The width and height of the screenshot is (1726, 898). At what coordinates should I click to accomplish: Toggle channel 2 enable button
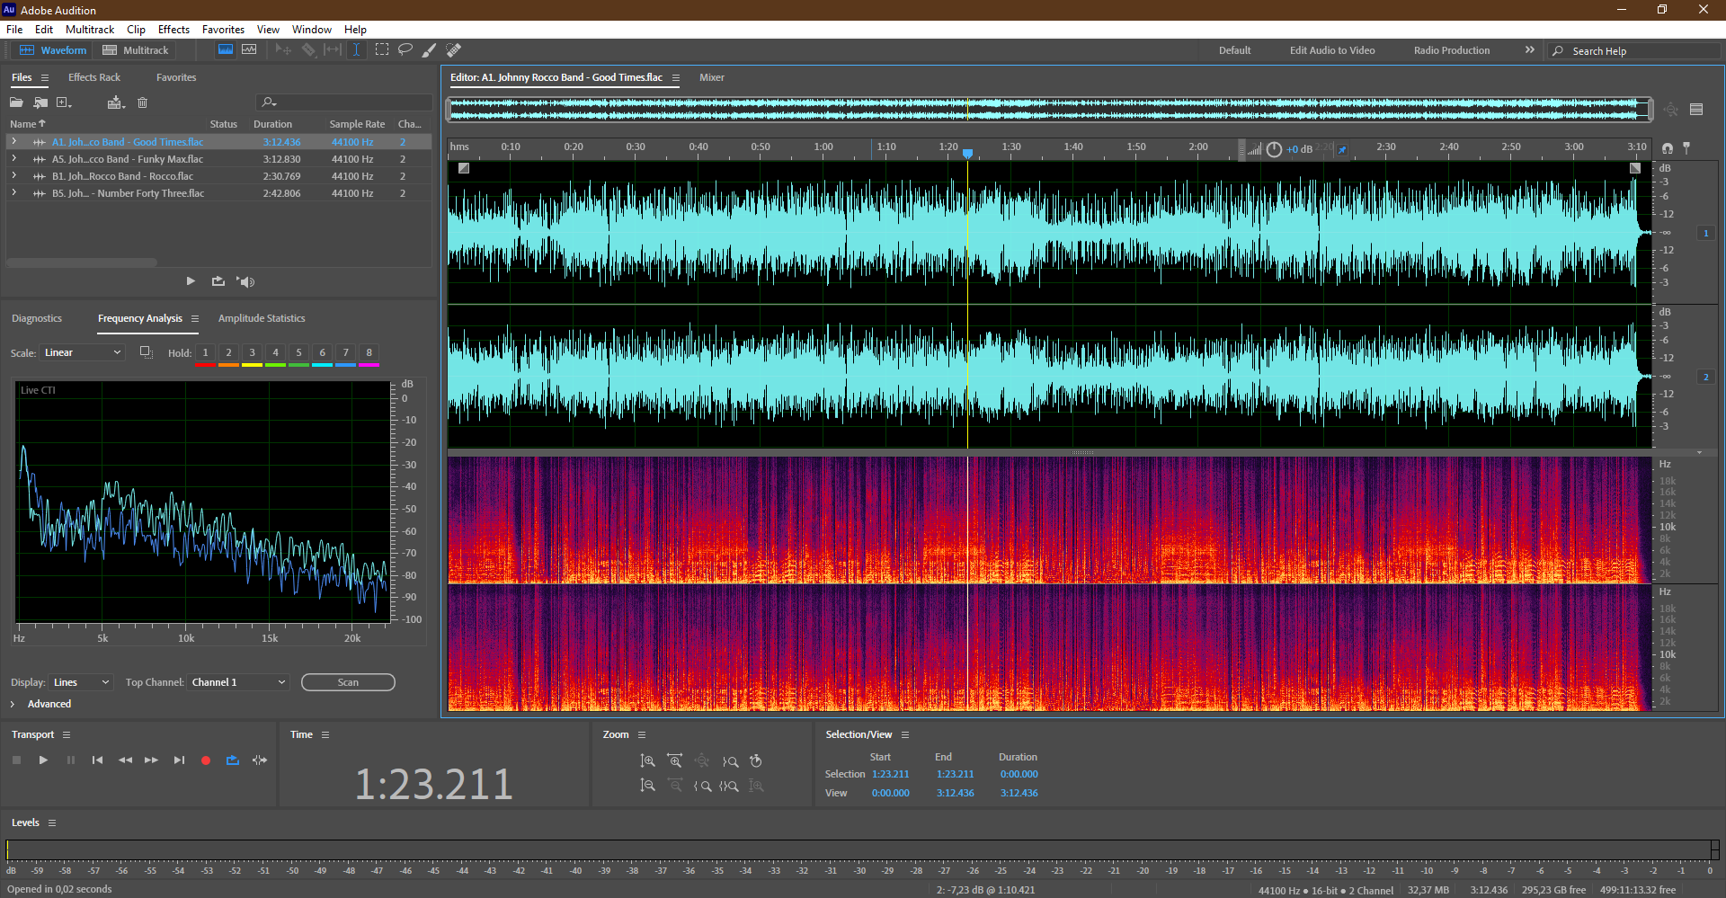1705,377
